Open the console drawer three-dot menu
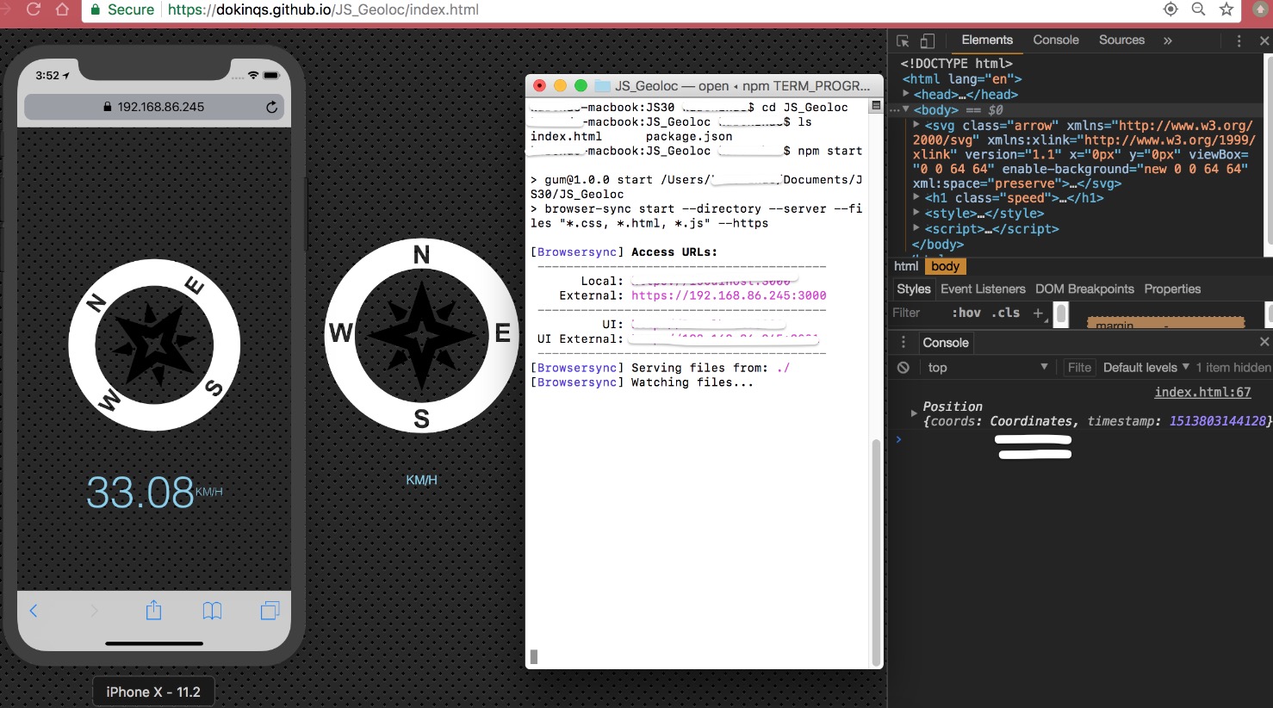Image resolution: width=1273 pixels, height=708 pixels. [904, 342]
